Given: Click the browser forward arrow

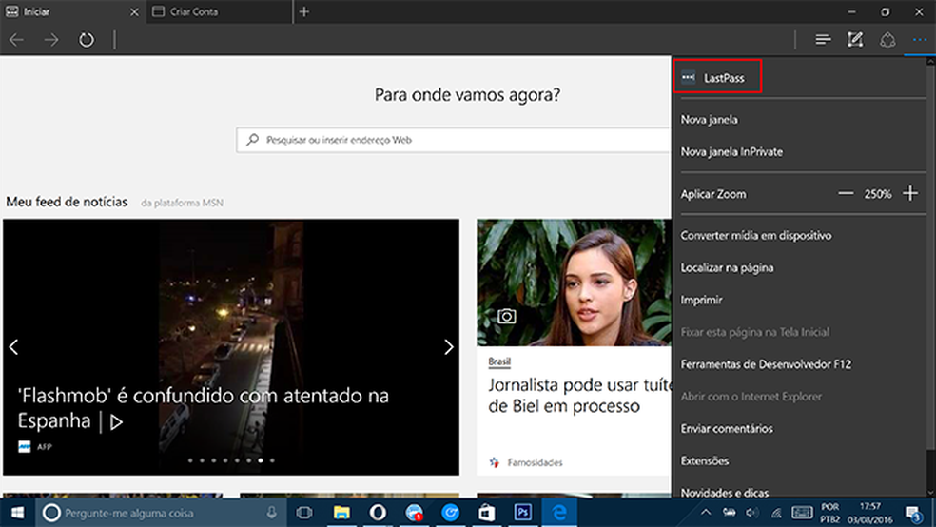Looking at the screenshot, I should point(51,40).
